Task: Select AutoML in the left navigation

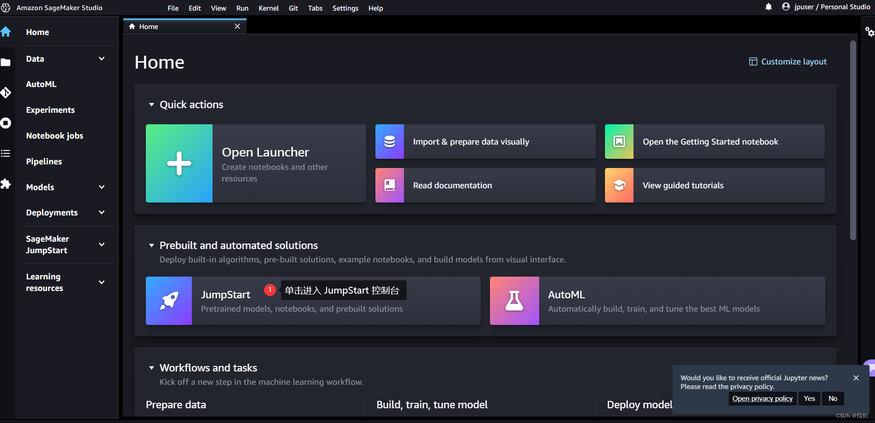Action: [x=41, y=84]
